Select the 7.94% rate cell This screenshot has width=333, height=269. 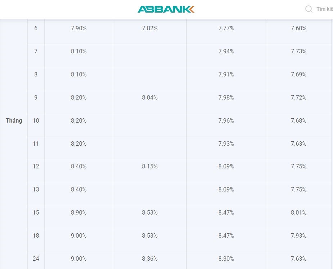click(226, 52)
